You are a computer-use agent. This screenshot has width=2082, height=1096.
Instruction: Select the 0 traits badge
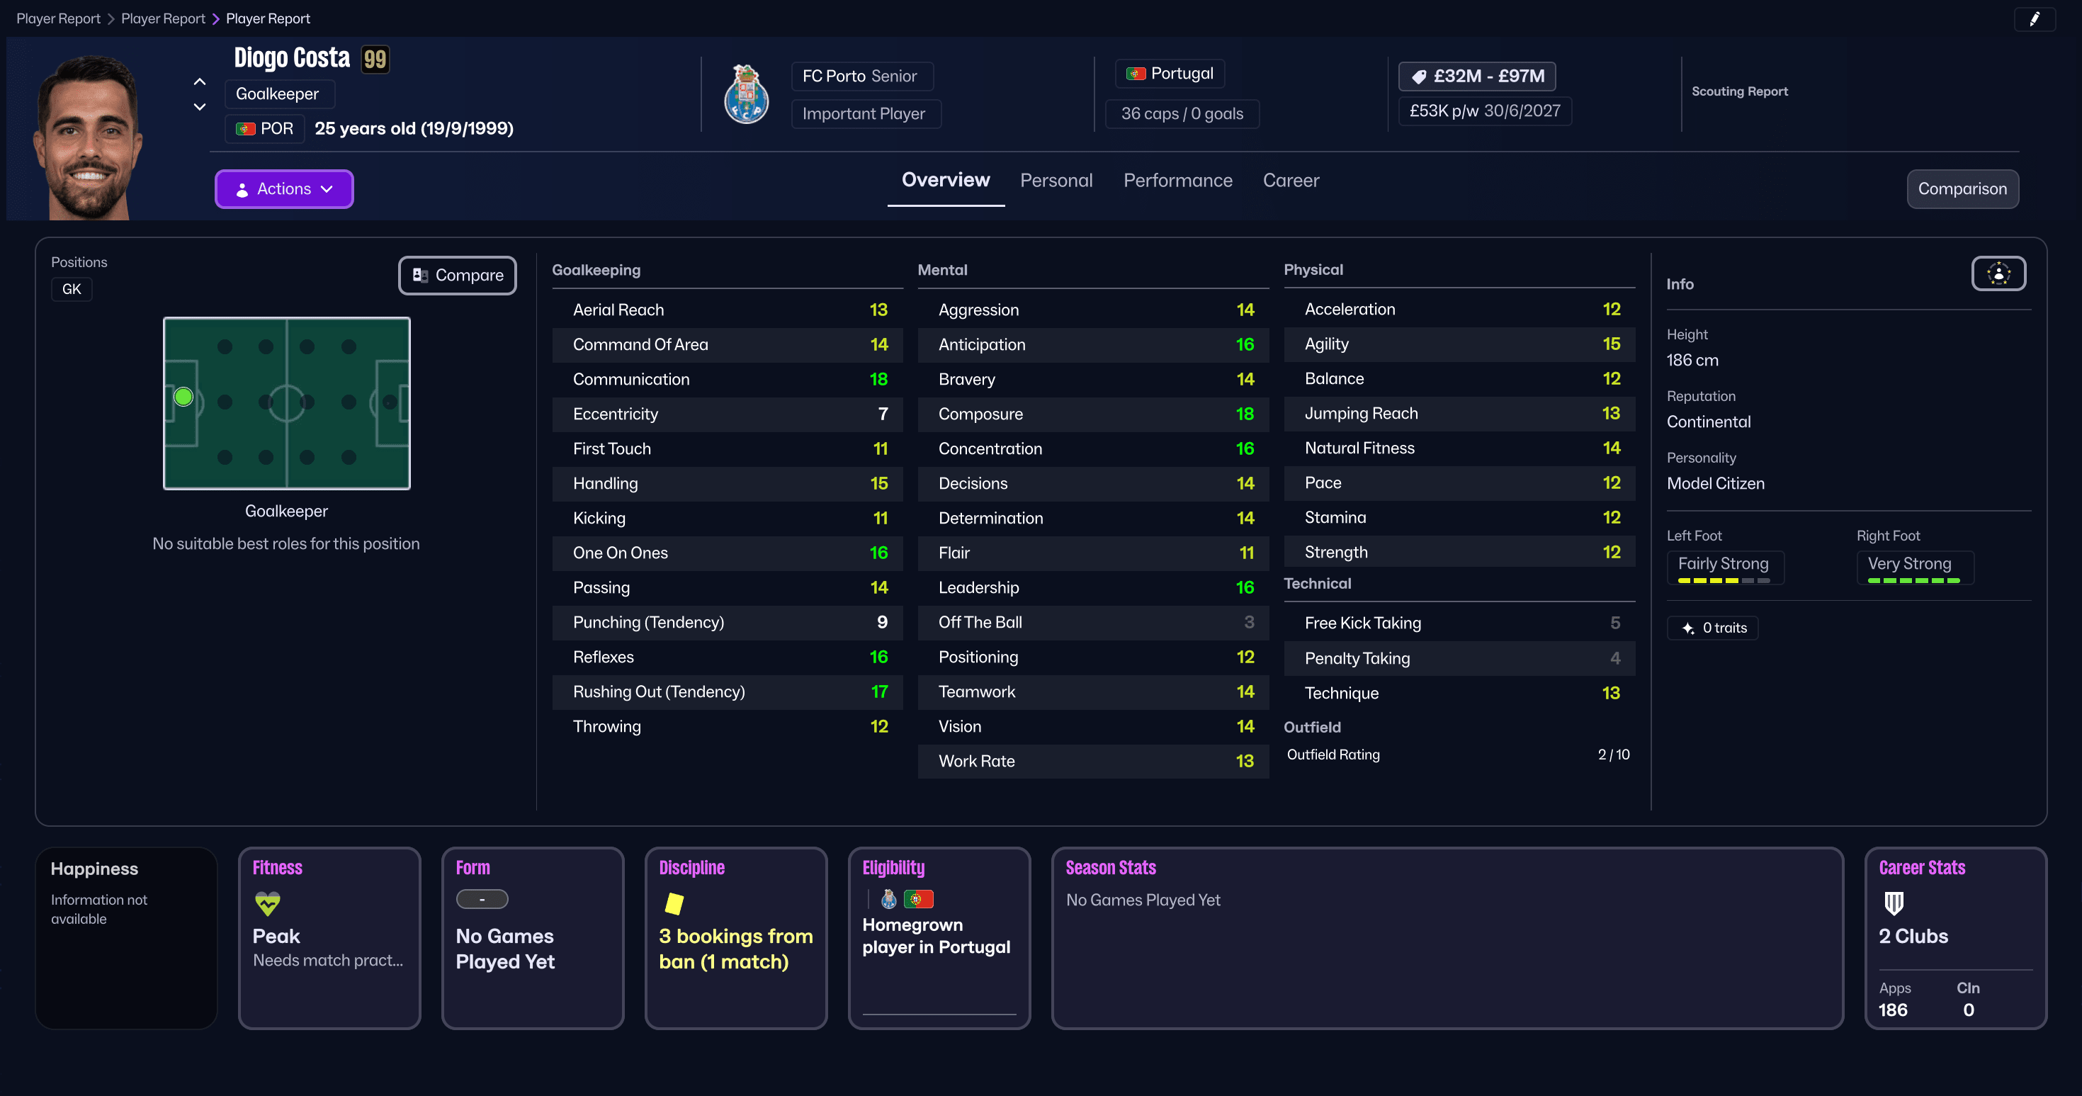pyautogui.click(x=1713, y=627)
